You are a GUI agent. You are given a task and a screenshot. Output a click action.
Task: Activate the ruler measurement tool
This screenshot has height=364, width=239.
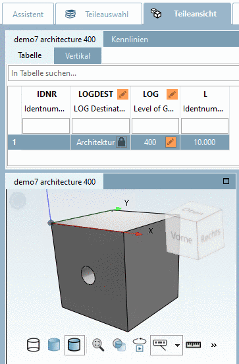[194, 345]
